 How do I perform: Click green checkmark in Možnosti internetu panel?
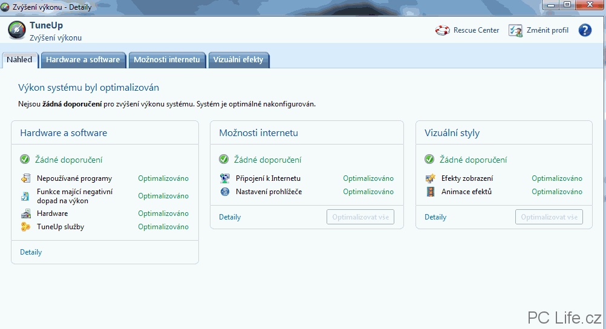coord(224,159)
